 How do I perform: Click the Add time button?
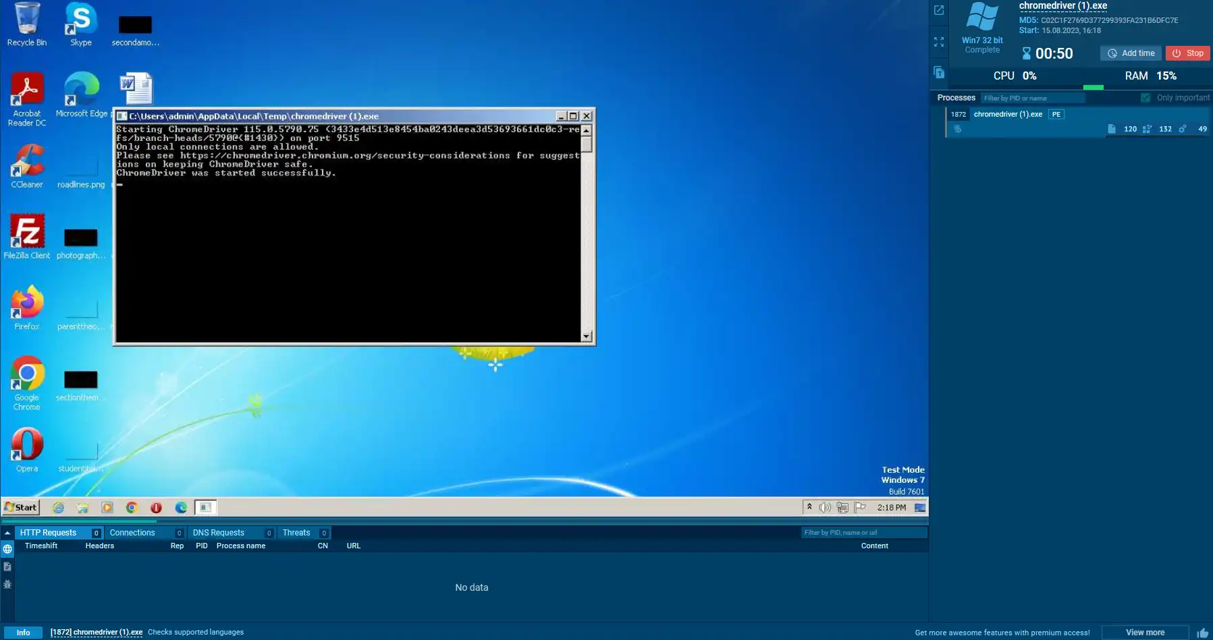[1131, 53]
